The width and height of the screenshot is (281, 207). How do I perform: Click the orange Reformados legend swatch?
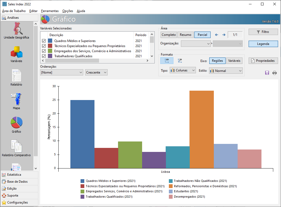click(171, 186)
